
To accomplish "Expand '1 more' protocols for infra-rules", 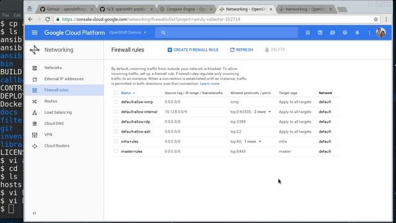I will pyautogui.click(x=253, y=142).
